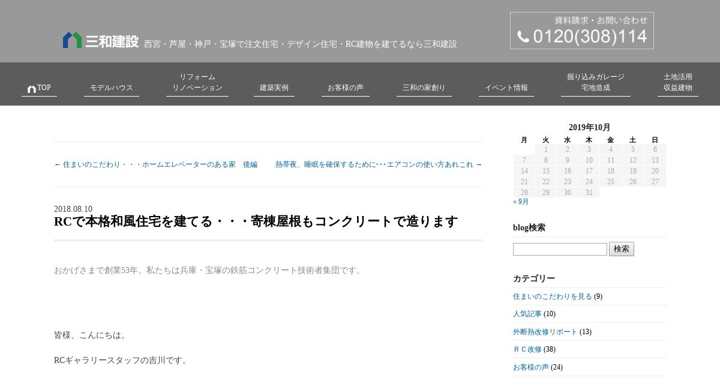Click the paragraph おかげさまで創業53年
This screenshot has height=378, width=720.
[x=209, y=270]
